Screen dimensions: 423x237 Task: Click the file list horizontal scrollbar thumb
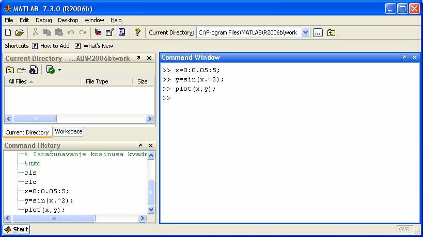pyautogui.click(x=35, y=119)
